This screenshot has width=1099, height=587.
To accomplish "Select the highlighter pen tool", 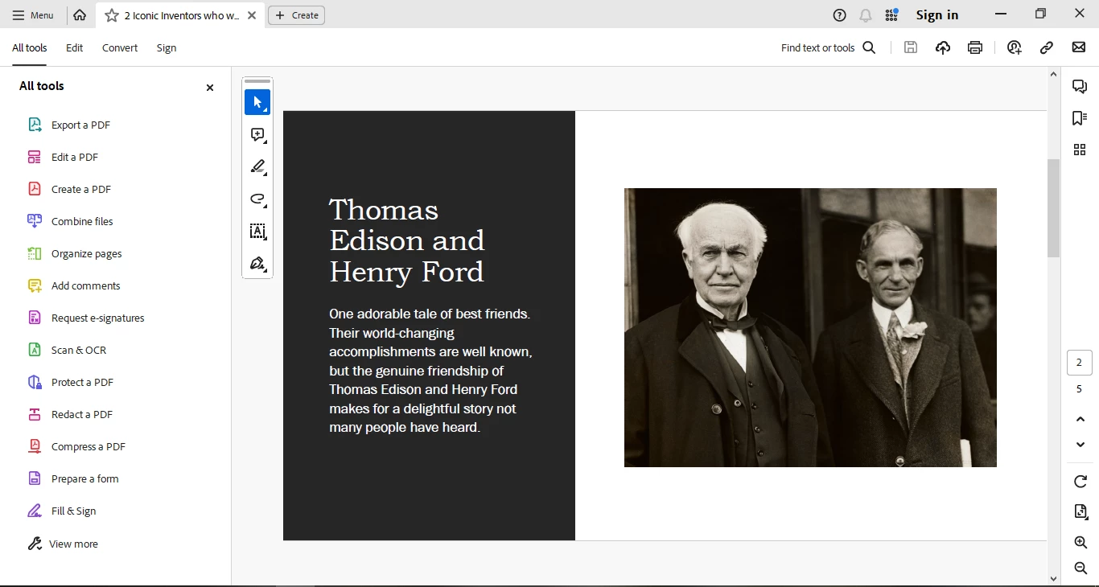I will (x=257, y=167).
